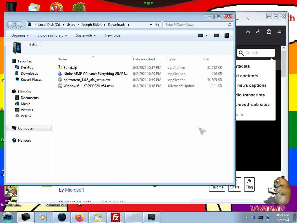Open a new tab in Firefox

tap(237, 19)
